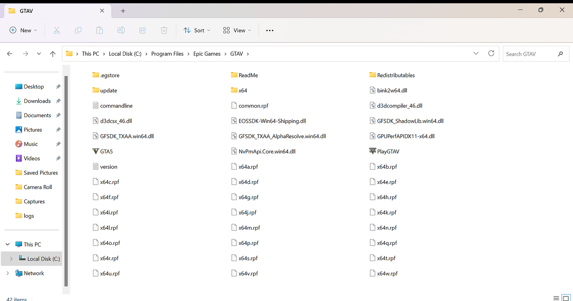Expand address bar history dropdown
This screenshot has height=301, width=573.
(x=476, y=54)
